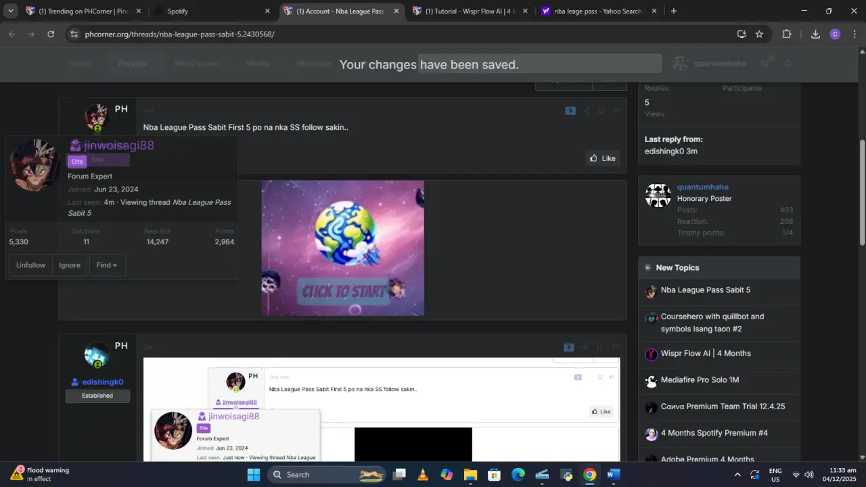The height and width of the screenshot is (487, 866).
Task: Show hidden system tray icons
Action: point(737,475)
